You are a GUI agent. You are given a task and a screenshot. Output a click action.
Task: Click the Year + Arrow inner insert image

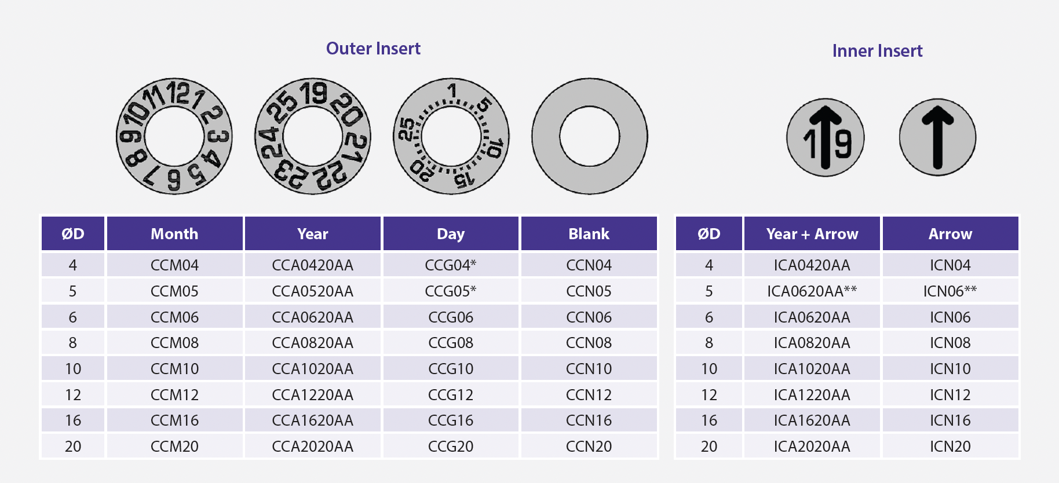(826, 137)
